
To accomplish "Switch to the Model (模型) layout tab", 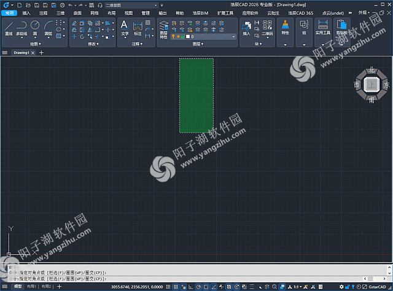I will pos(18,287).
